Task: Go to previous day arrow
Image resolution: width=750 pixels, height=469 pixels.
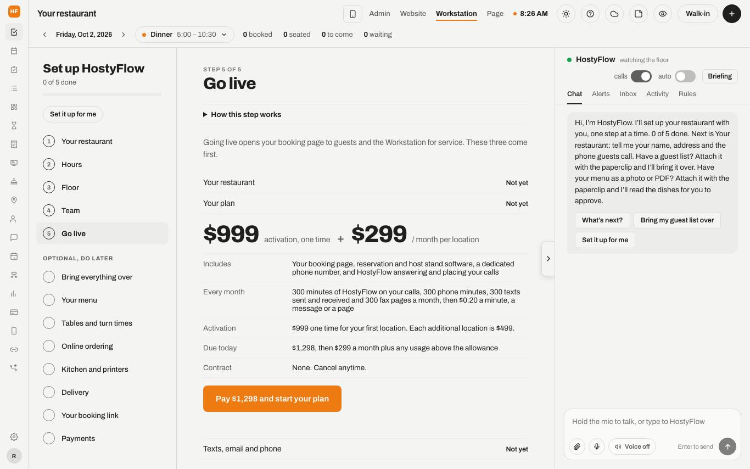Action: point(44,35)
